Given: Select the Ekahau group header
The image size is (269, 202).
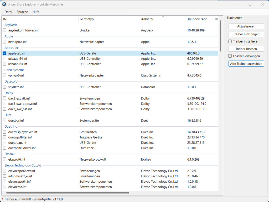Looking at the screenshot, I should [9, 154].
